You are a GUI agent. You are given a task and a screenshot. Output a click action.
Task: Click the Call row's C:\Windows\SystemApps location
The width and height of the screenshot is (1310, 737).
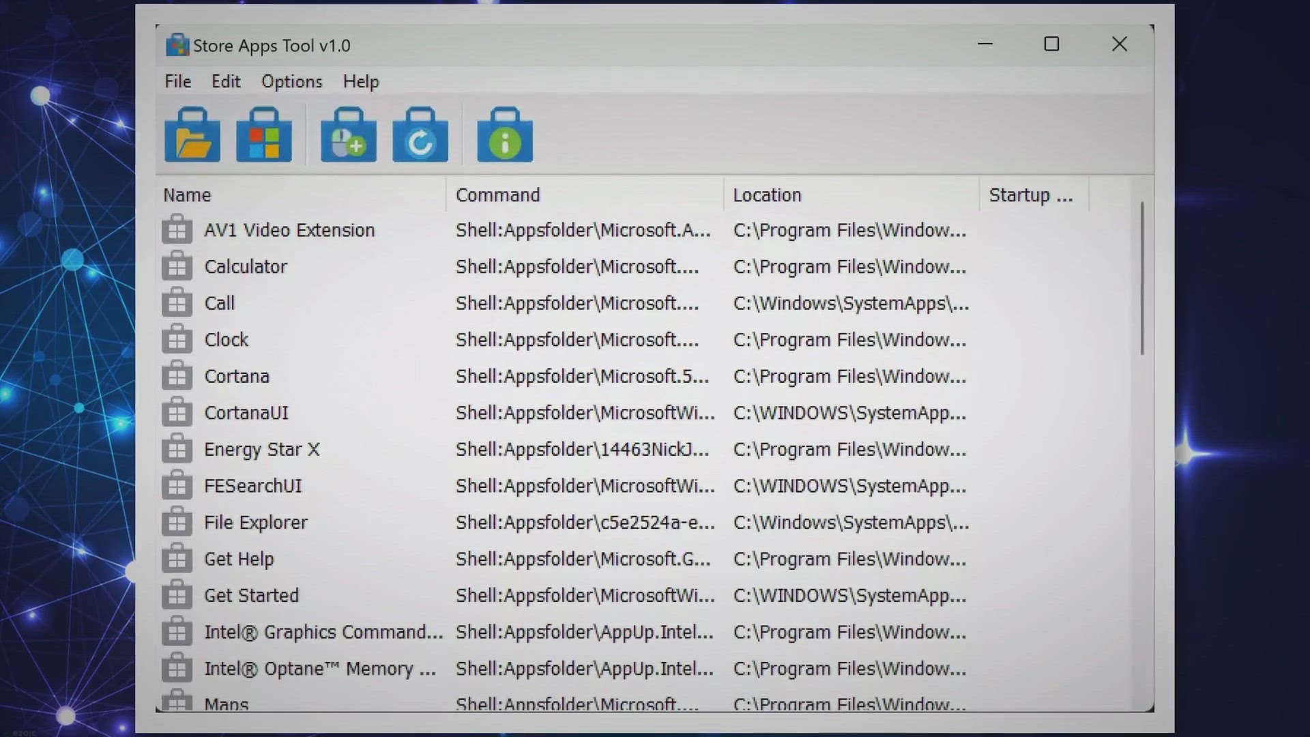(851, 303)
